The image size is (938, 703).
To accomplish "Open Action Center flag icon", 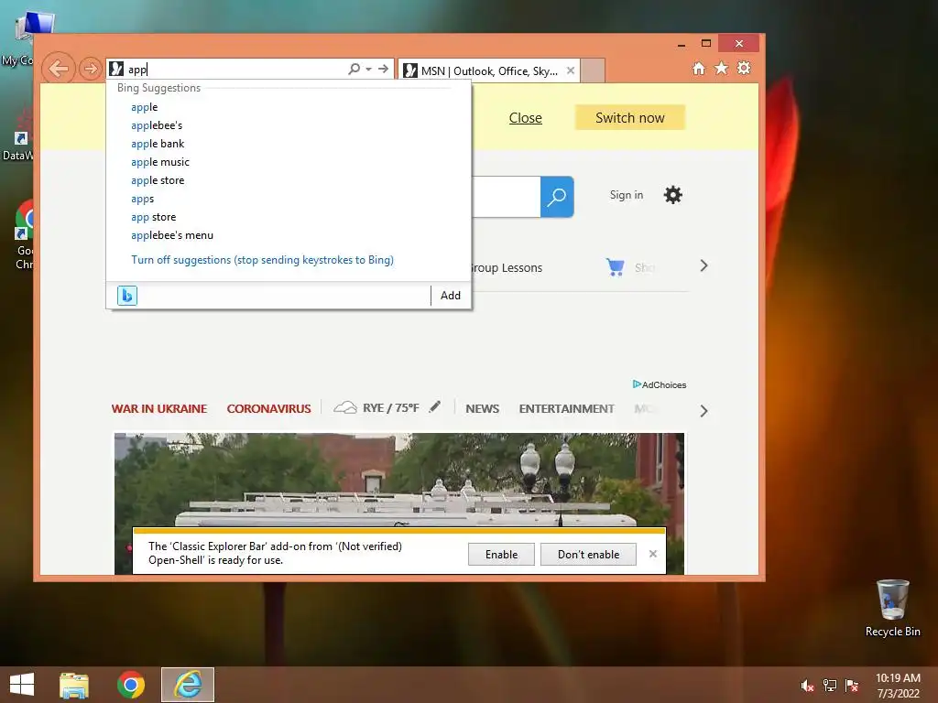I will coord(851,686).
